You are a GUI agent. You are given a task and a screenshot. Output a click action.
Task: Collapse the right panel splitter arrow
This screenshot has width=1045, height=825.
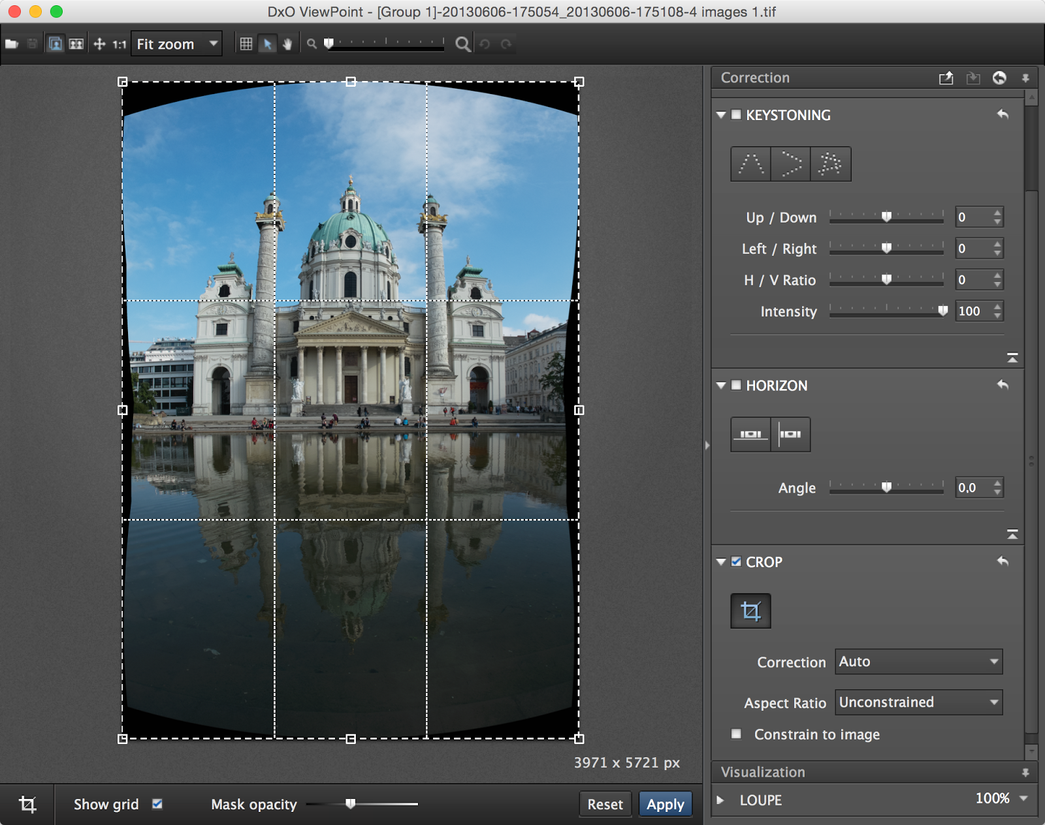707,445
